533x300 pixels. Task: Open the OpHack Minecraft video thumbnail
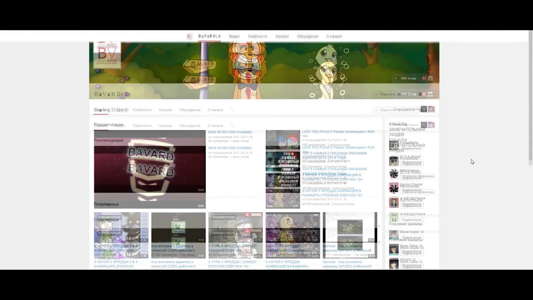[x=350, y=235]
